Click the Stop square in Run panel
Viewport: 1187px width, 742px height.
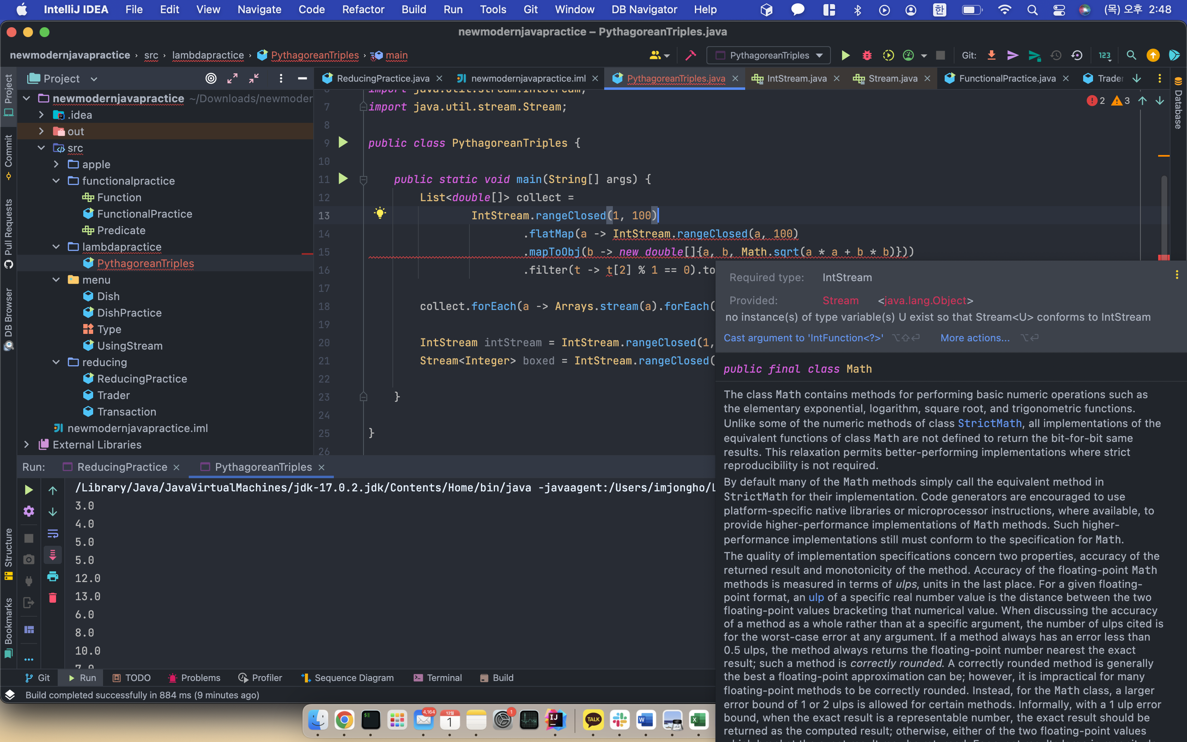28,538
